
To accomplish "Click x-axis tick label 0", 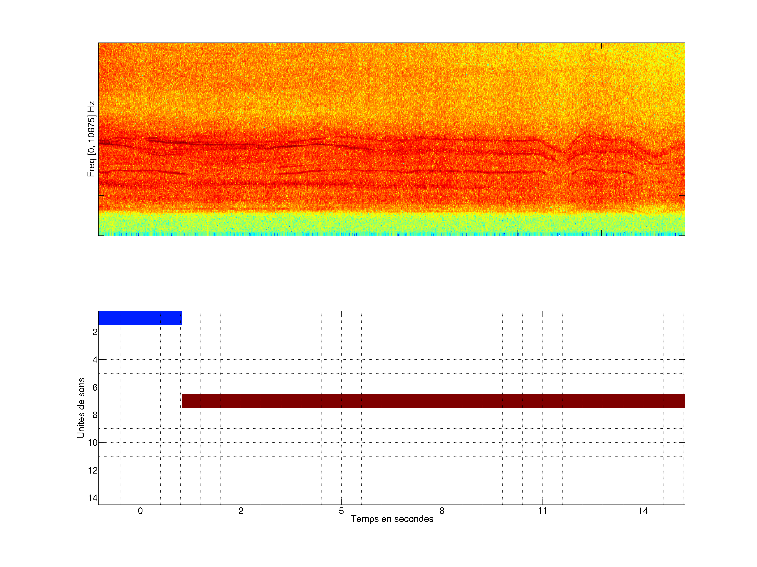I will 140,511.
